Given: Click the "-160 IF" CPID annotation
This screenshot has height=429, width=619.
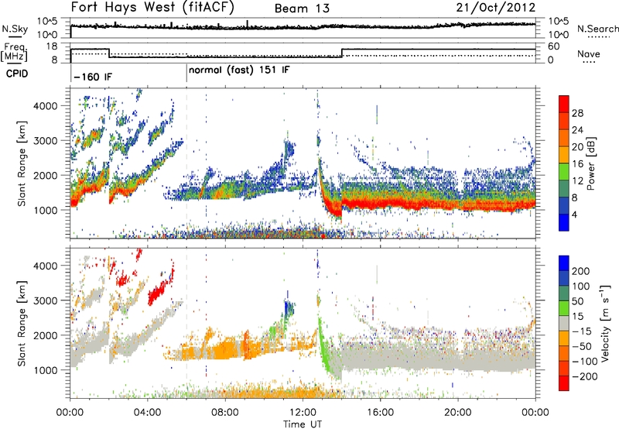Looking at the screenshot, I should 93,77.
